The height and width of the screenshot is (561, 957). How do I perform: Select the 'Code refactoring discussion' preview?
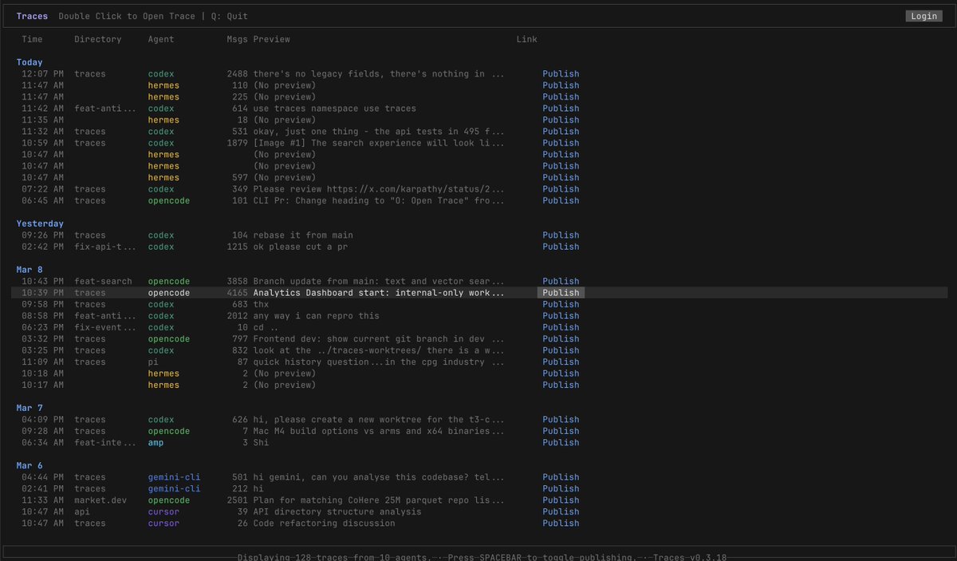[324, 523]
